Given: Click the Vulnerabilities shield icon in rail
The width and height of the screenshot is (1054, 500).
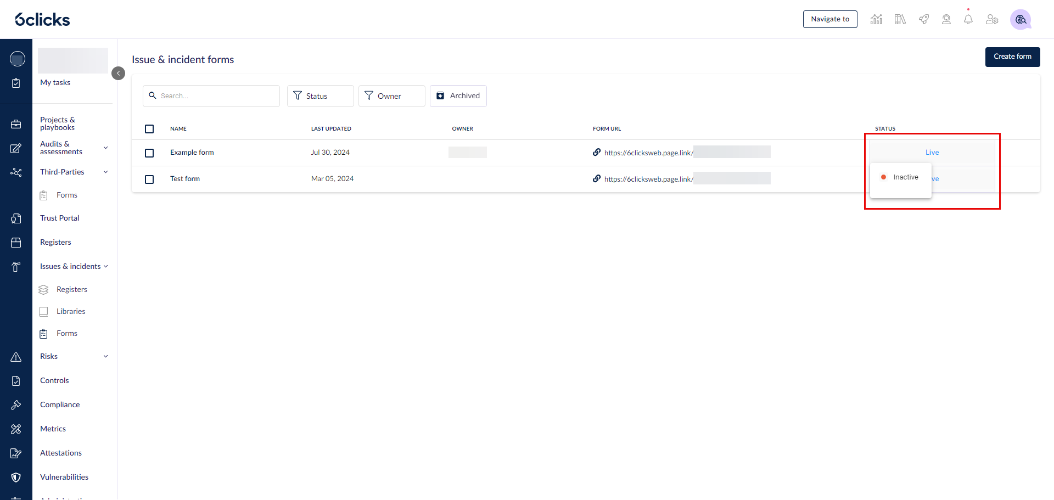Looking at the screenshot, I should (16, 477).
